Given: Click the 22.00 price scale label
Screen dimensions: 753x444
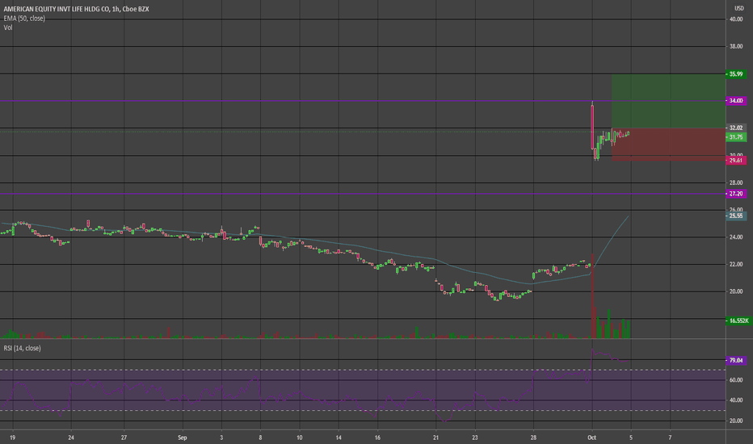Looking at the screenshot, I should pos(736,265).
